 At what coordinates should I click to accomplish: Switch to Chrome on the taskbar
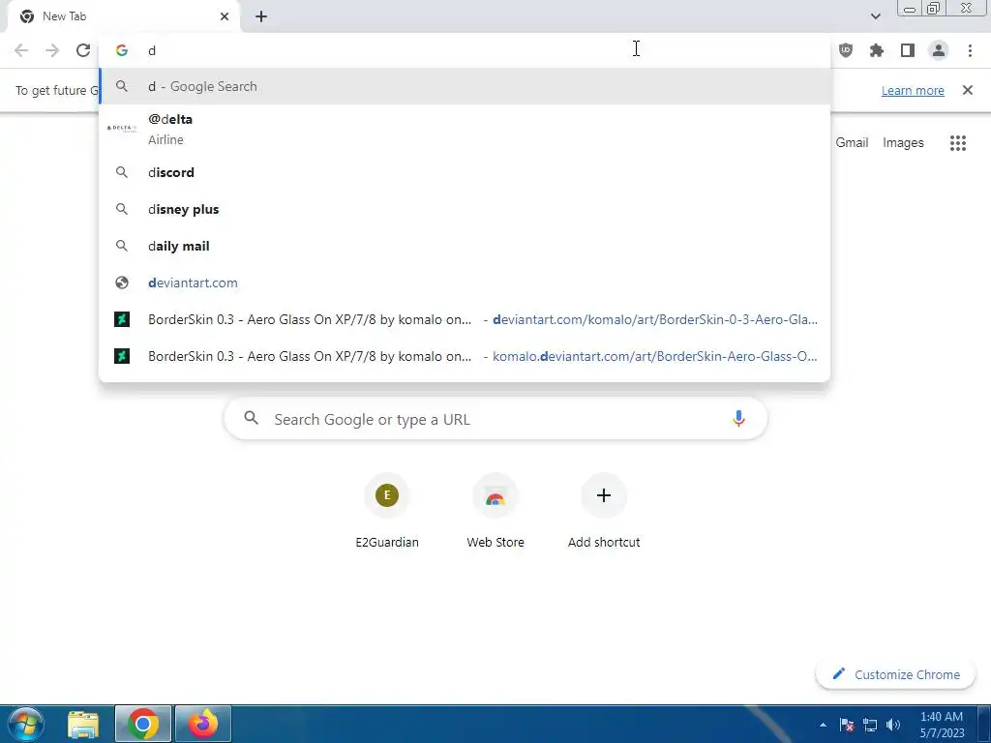tap(143, 724)
